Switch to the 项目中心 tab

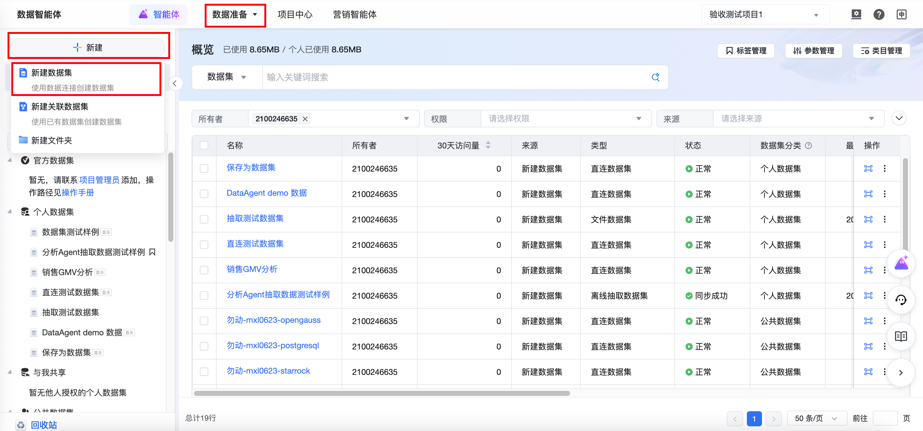(294, 15)
